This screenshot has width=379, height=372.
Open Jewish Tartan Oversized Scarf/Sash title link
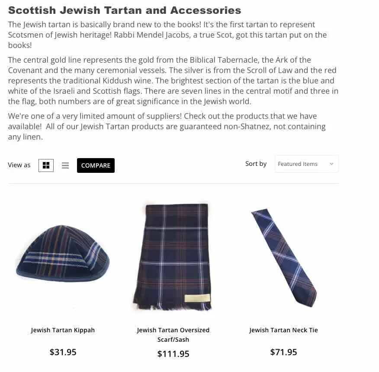click(173, 334)
